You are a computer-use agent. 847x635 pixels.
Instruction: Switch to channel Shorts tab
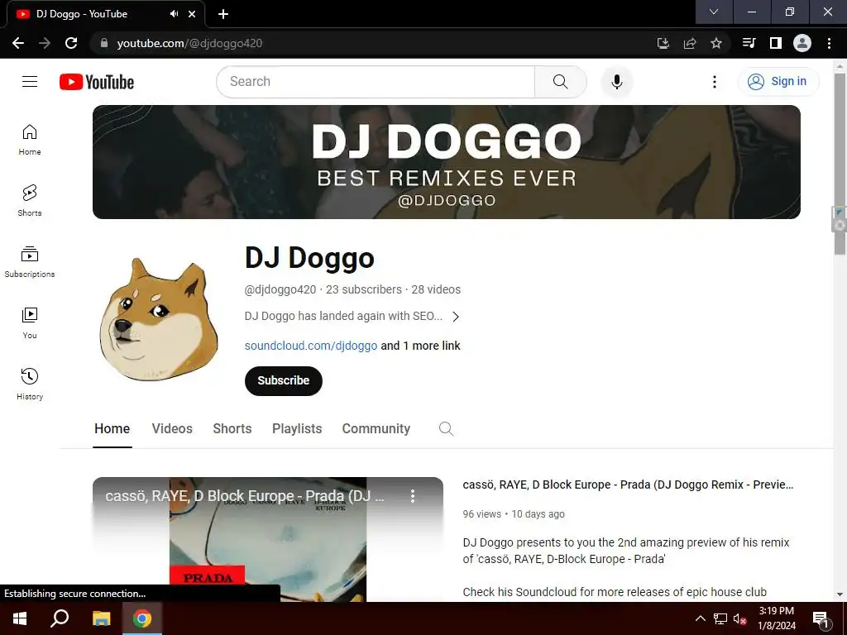pos(232,429)
